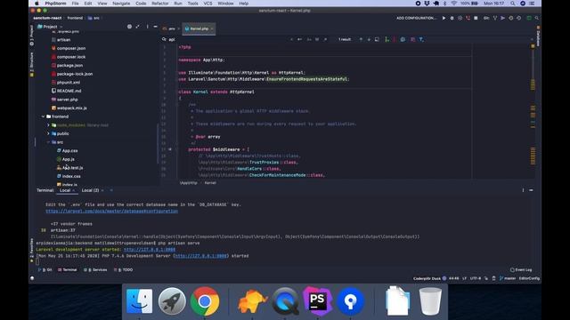This screenshot has width=570, height=320.
Task: Open the Tools menu
Action: (x=192, y=4)
